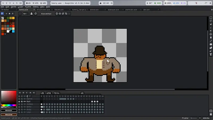The width and height of the screenshot is (213, 120).
Task: Open the Sprite menu
Action: pyautogui.click(x=14, y=7)
